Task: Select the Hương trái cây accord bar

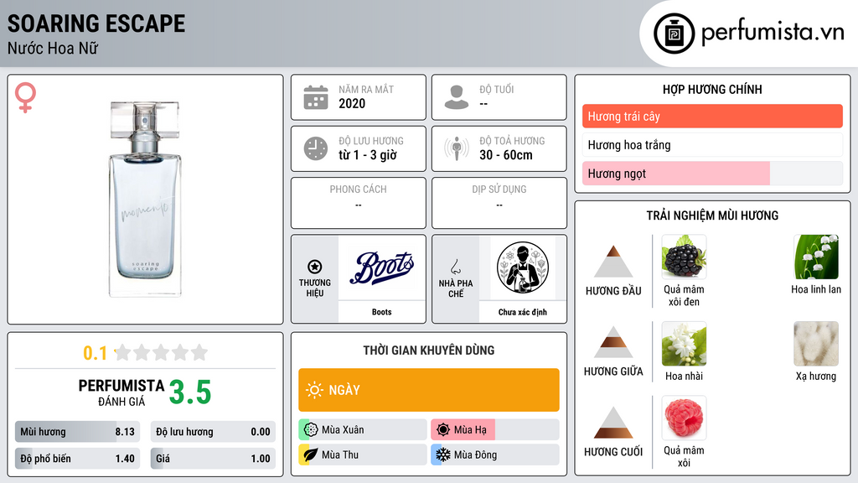Action: (712, 116)
